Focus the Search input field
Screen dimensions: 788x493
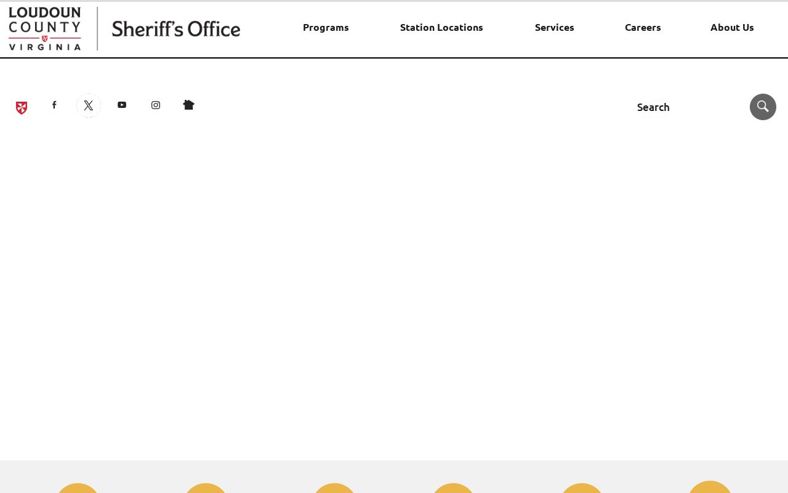pos(688,107)
